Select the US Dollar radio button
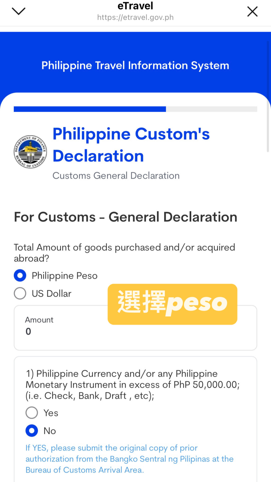Viewport: 271px width, 482px height. [20, 293]
